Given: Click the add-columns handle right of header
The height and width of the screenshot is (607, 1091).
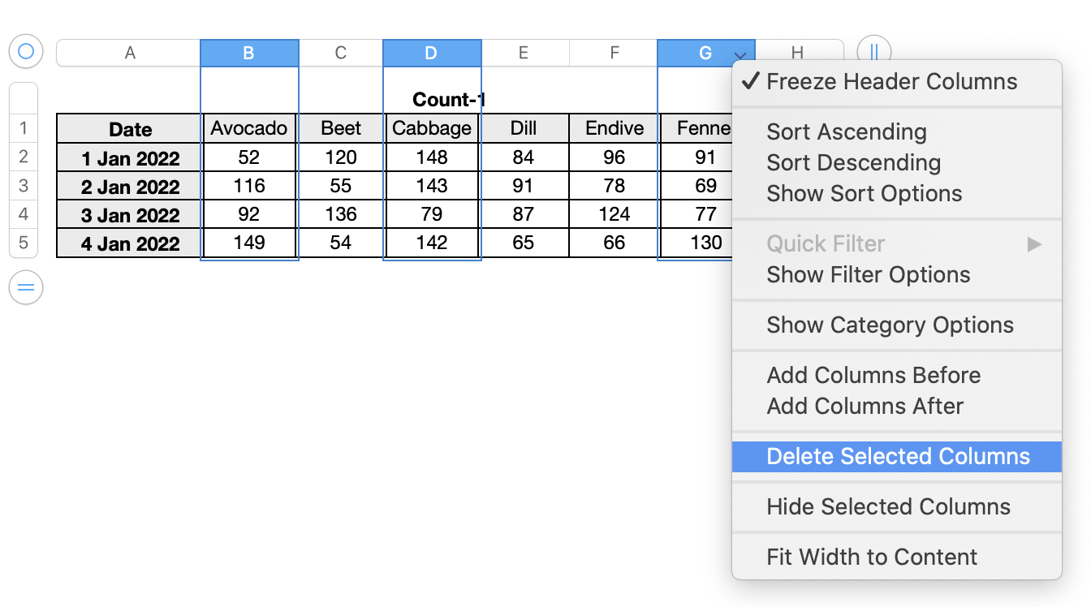Looking at the screenshot, I should (x=874, y=52).
